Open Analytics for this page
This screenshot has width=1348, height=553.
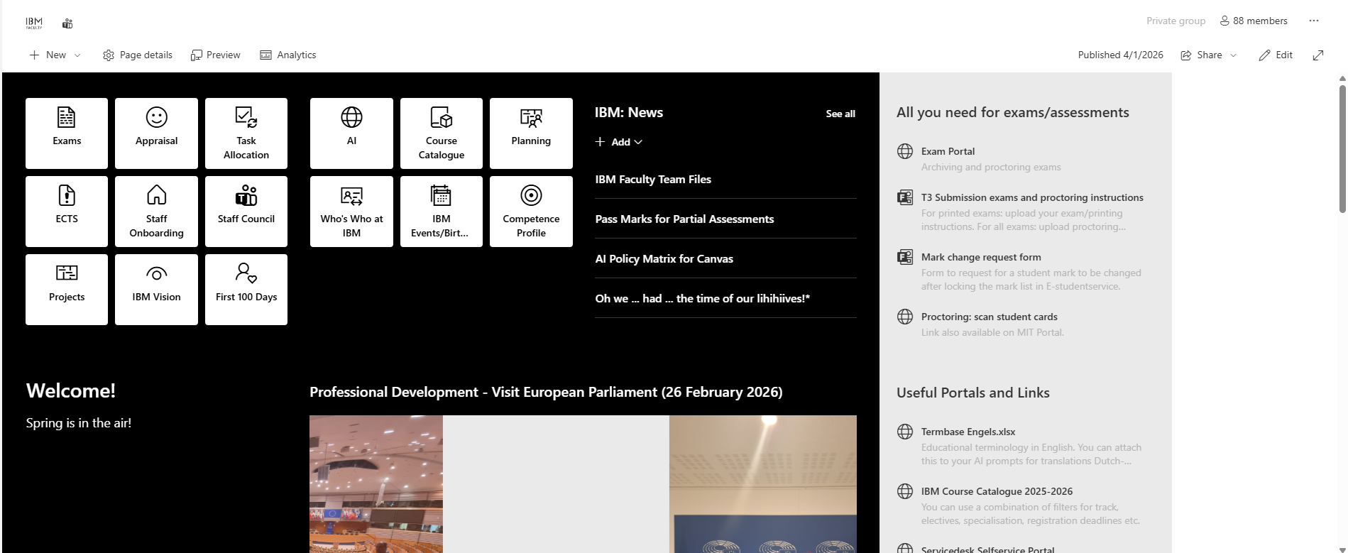288,55
